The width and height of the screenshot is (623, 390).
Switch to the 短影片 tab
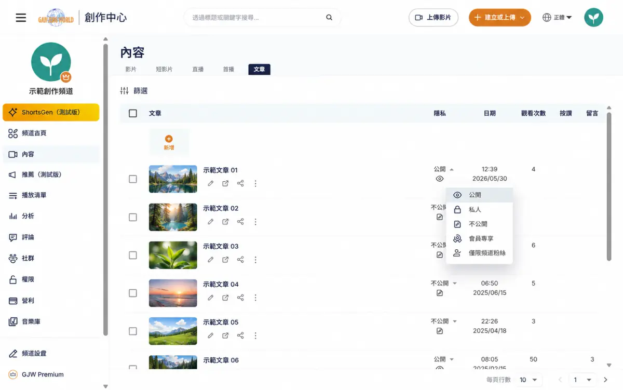coord(164,69)
